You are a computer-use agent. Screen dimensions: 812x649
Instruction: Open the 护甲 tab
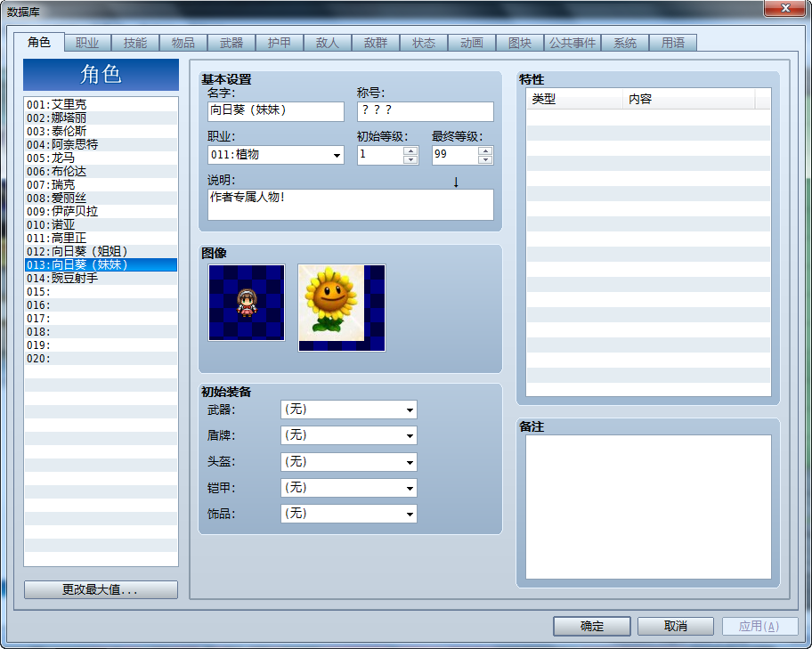pyautogui.click(x=280, y=43)
